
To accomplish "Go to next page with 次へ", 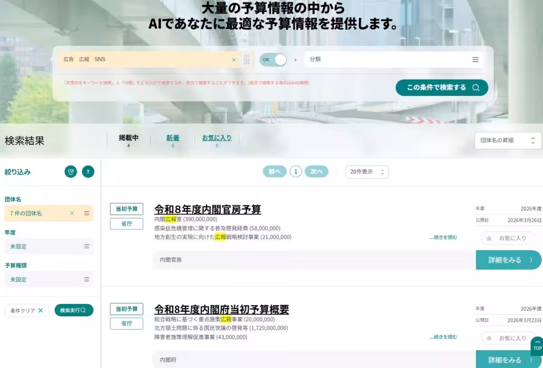I will click(x=316, y=172).
